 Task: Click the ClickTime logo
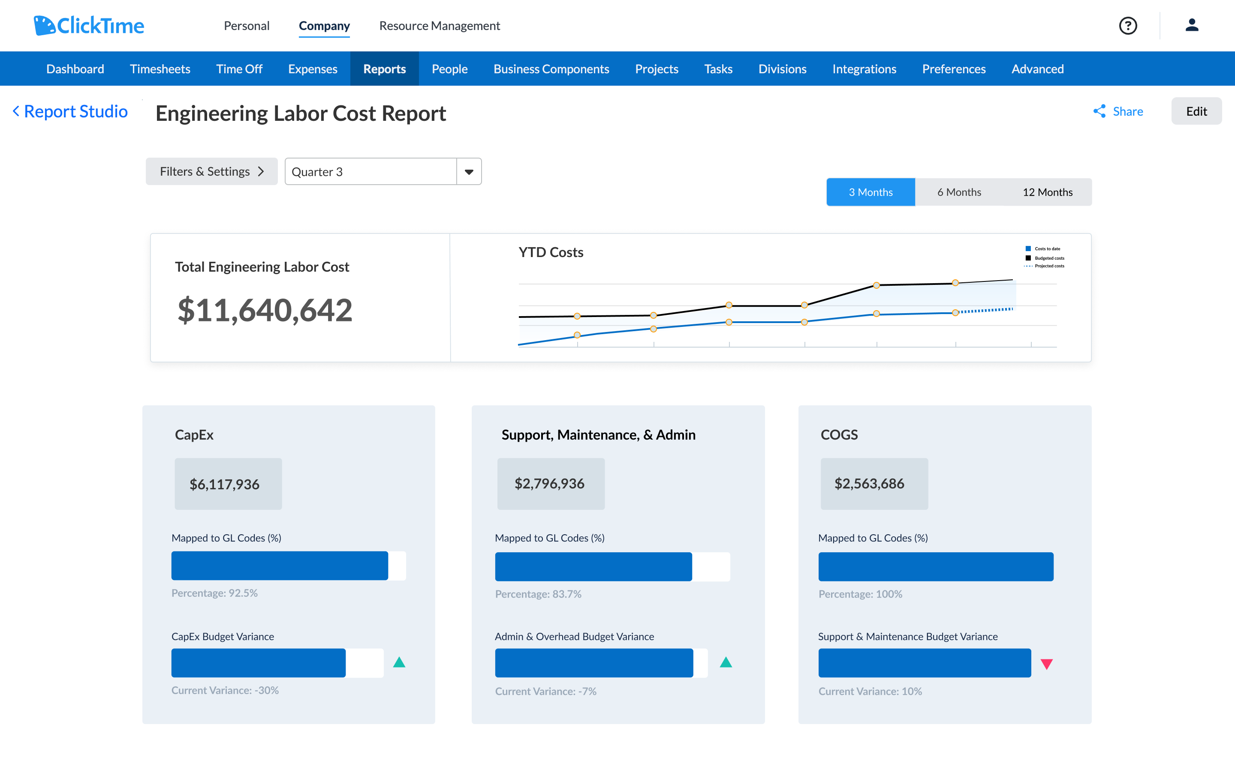pyautogui.click(x=88, y=25)
